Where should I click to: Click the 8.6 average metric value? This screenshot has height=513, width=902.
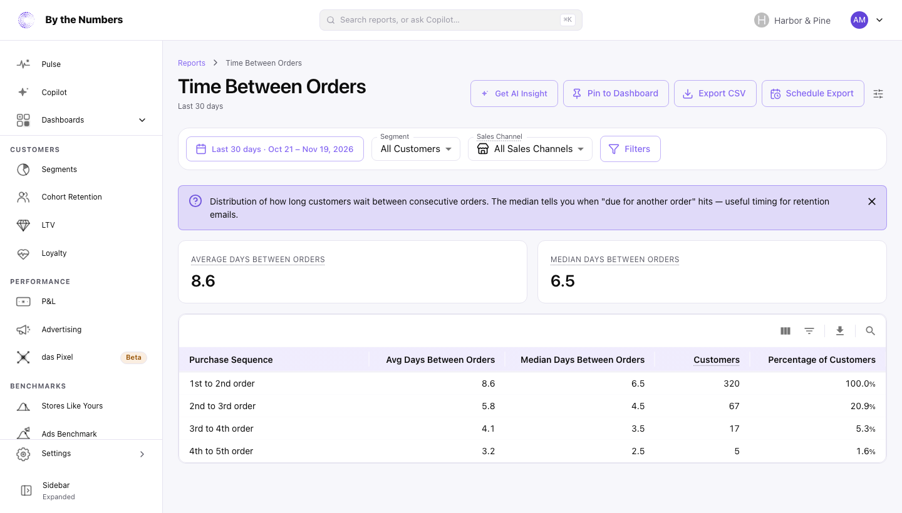(203, 281)
